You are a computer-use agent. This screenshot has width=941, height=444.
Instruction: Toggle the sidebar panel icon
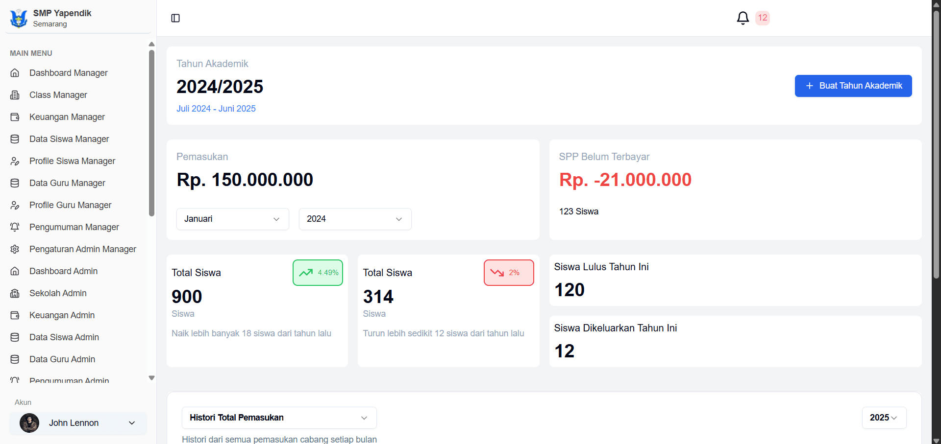click(175, 18)
